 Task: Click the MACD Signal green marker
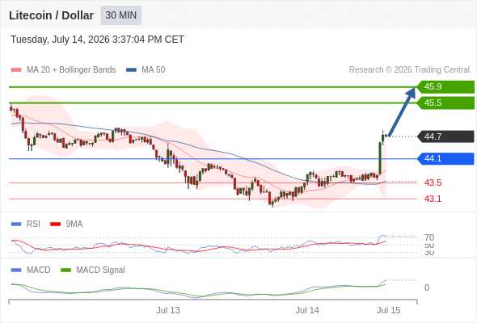(65, 271)
